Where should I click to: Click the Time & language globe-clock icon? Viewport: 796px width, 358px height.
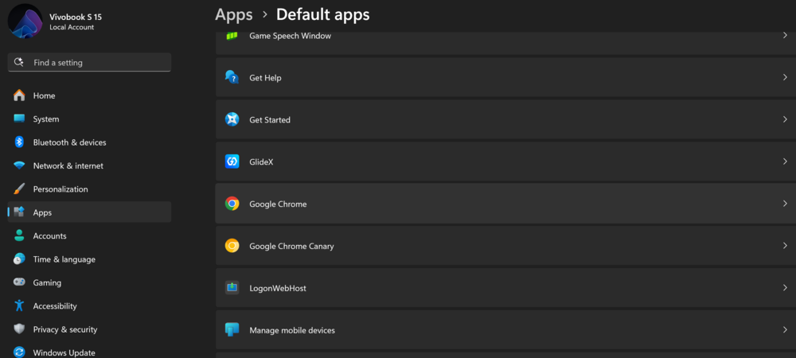19,259
